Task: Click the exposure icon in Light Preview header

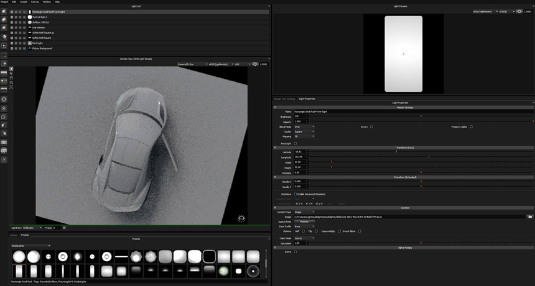Action: coord(519,12)
